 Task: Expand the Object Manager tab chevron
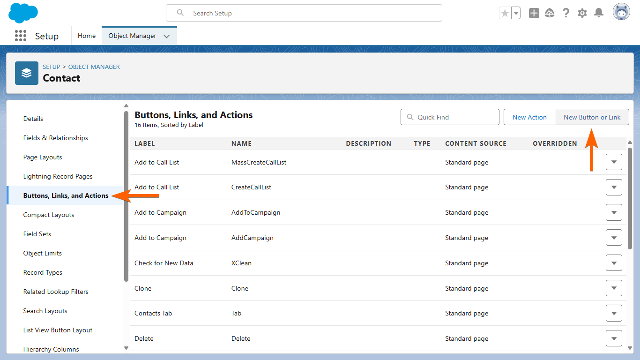click(166, 36)
